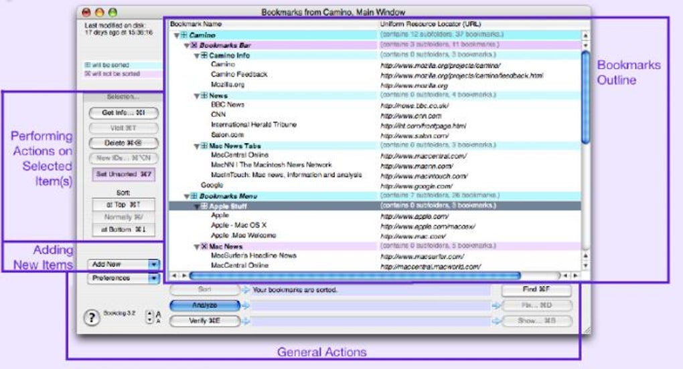
Task: Select the Camino Feedback bookmark
Action: (239, 74)
